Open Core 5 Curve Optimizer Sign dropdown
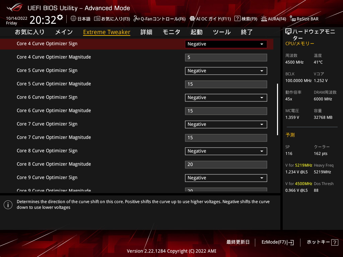 point(226,71)
